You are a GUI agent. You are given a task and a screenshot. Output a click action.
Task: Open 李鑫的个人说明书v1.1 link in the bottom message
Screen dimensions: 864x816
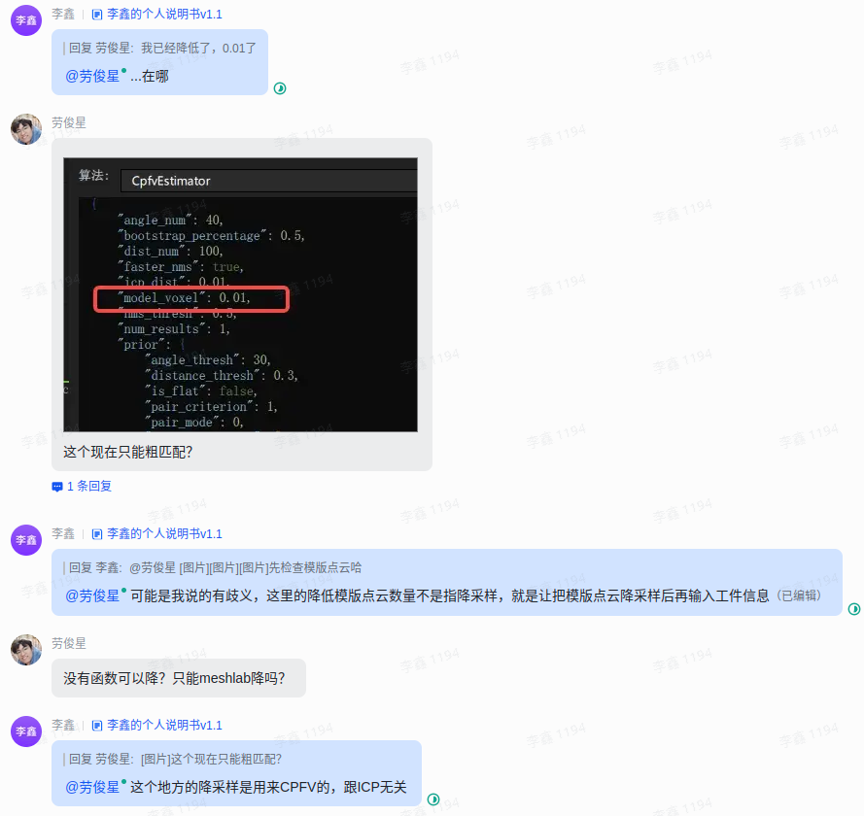point(163,726)
